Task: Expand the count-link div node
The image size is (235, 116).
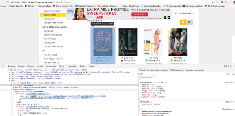Action: 12,83
